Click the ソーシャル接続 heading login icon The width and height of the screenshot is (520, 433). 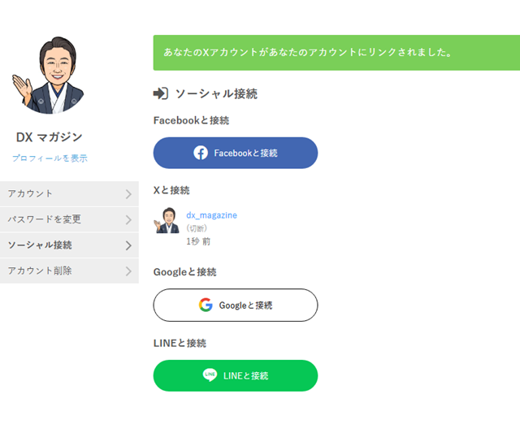coord(161,93)
